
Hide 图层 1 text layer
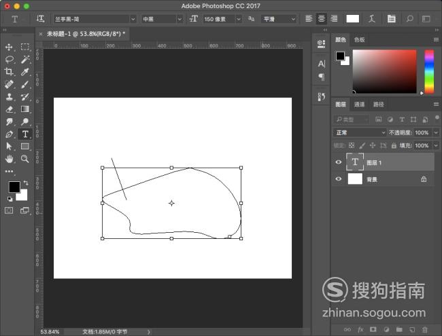coord(339,162)
